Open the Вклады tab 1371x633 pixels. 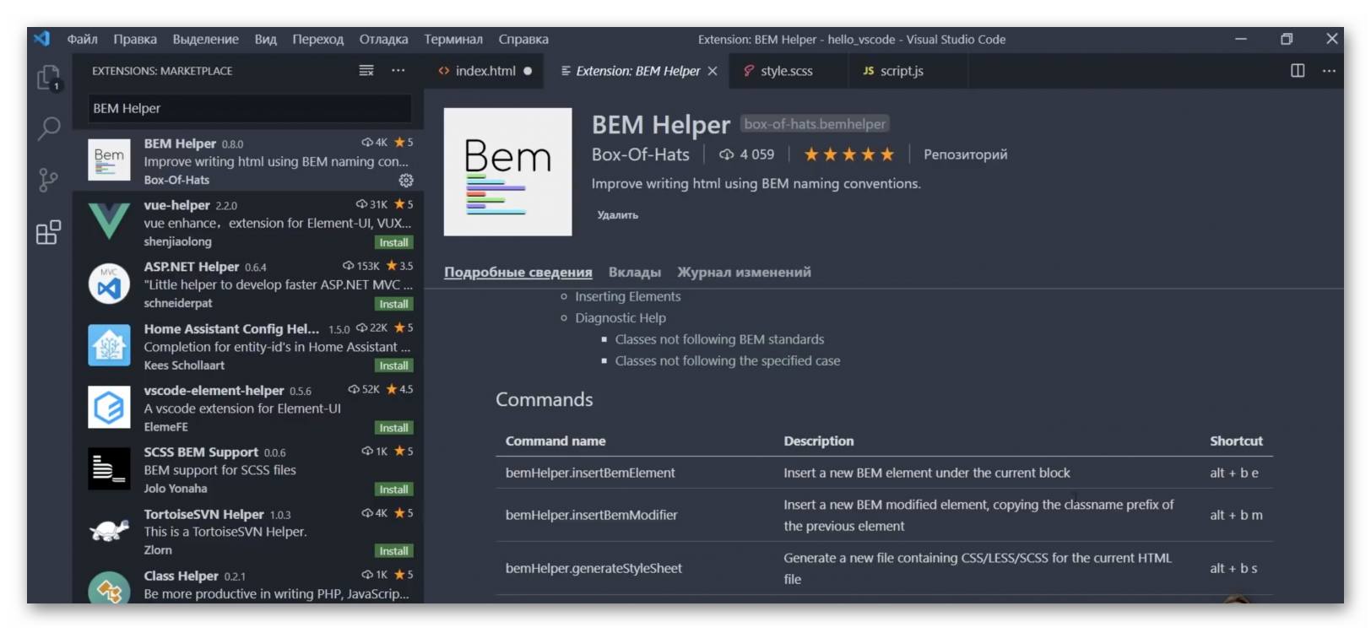tap(634, 272)
